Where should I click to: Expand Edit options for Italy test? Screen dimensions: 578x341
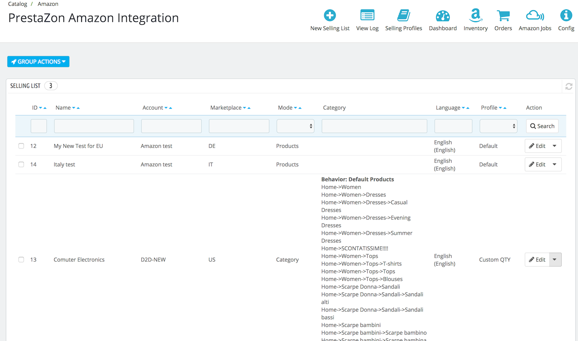[555, 165]
